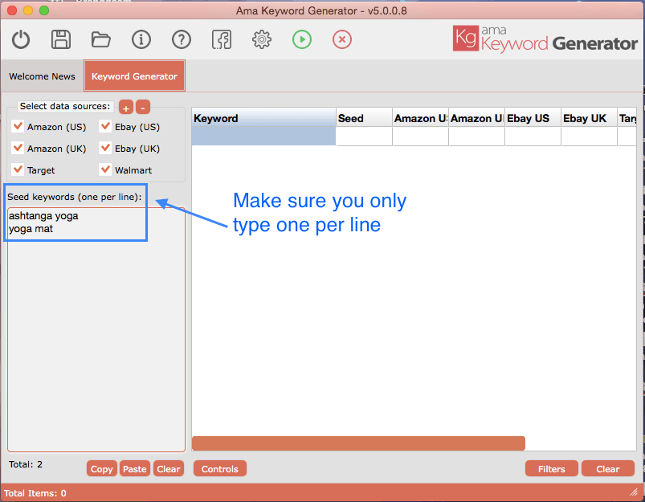The width and height of the screenshot is (645, 502).
Task: Open the Controls button
Action: pyautogui.click(x=219, y=469)
